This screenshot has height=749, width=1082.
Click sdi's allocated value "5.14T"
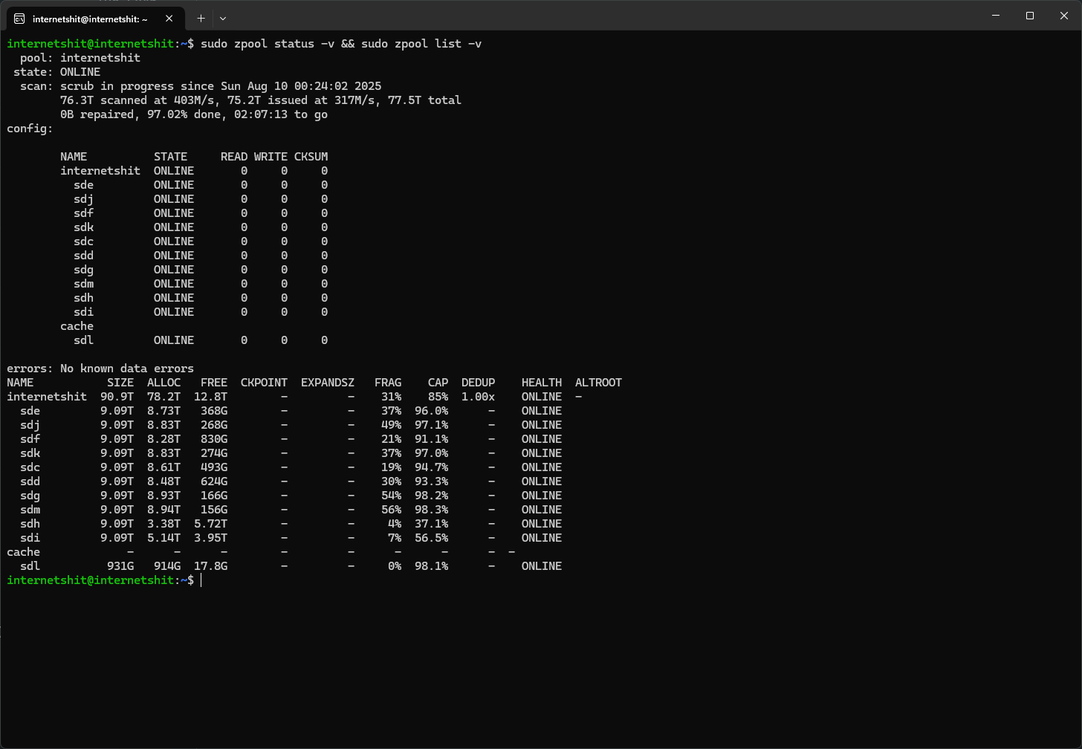(x=163, y=538)
